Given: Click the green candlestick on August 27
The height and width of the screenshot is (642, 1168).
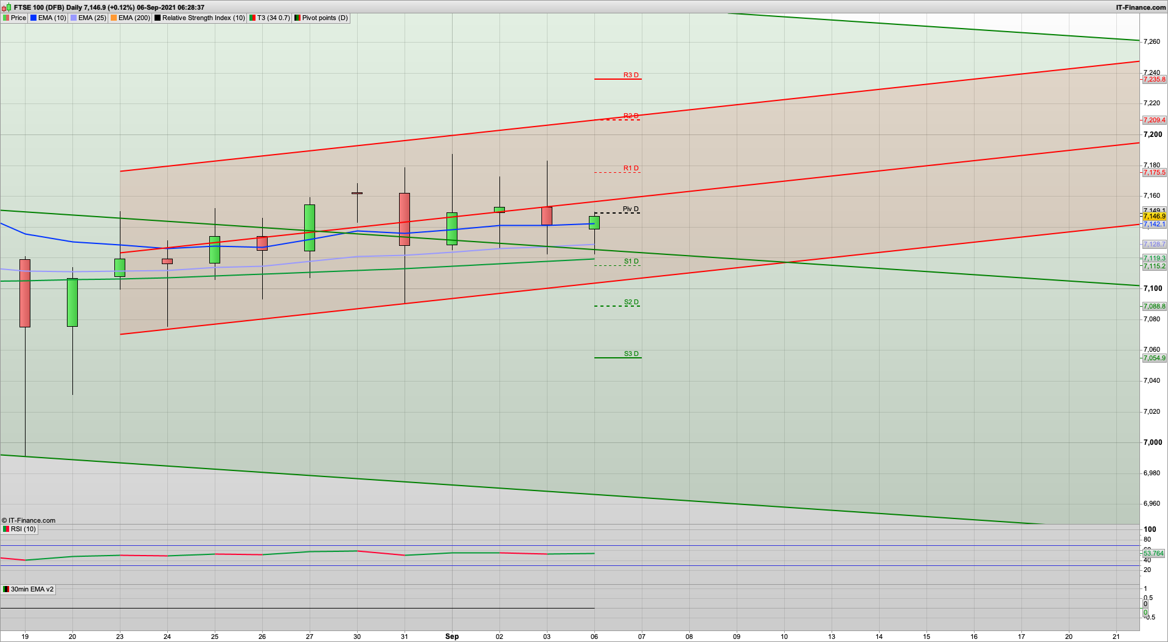Looking at the screenshot, I should tap(310, 228).
